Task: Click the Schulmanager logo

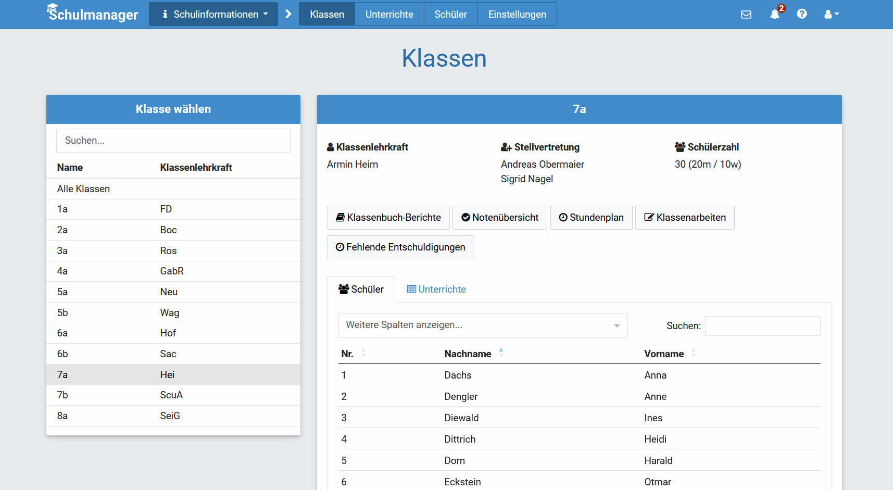Action: pos(92,14)
